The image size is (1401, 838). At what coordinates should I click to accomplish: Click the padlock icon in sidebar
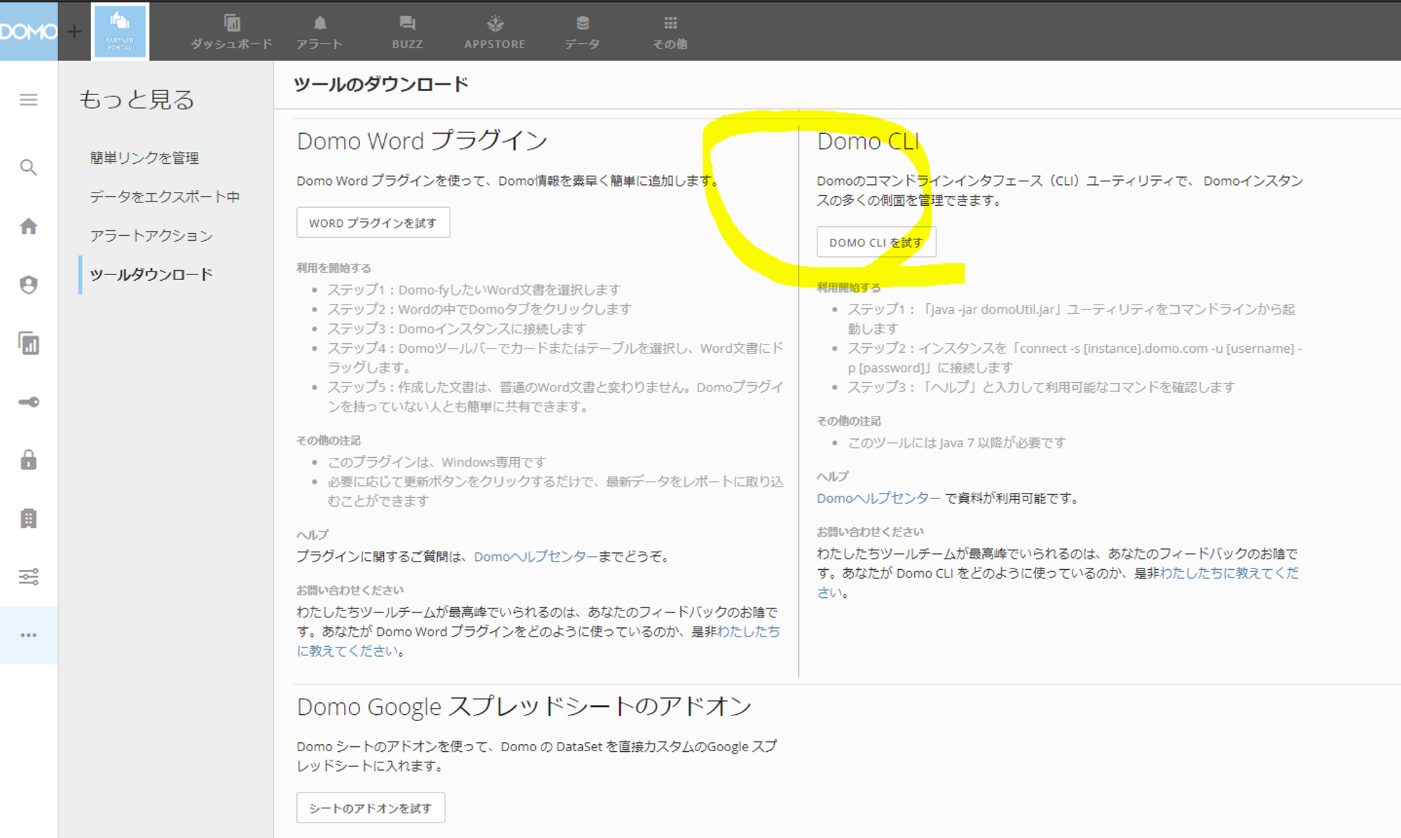(x=29, y=460)
